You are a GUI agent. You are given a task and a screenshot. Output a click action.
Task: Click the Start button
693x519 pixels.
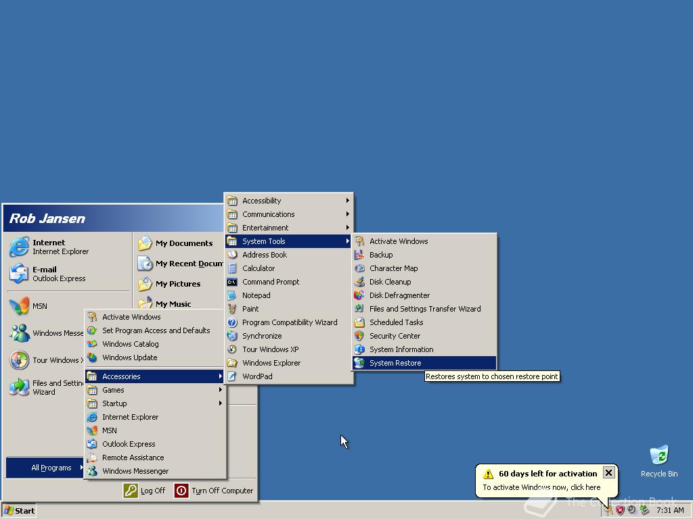(18, 511)
